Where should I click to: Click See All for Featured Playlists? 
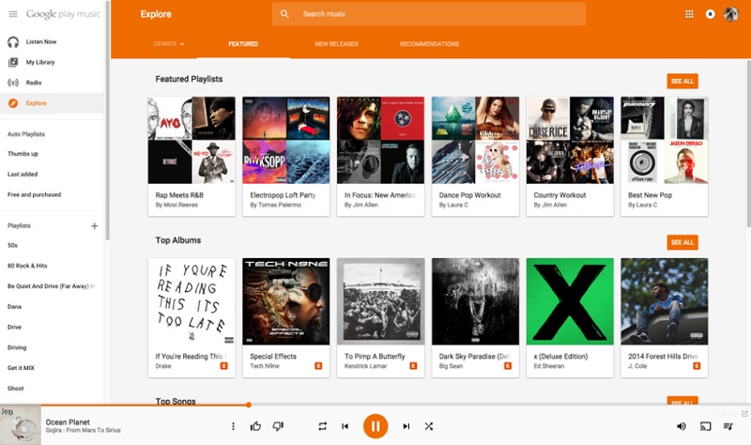682,81
